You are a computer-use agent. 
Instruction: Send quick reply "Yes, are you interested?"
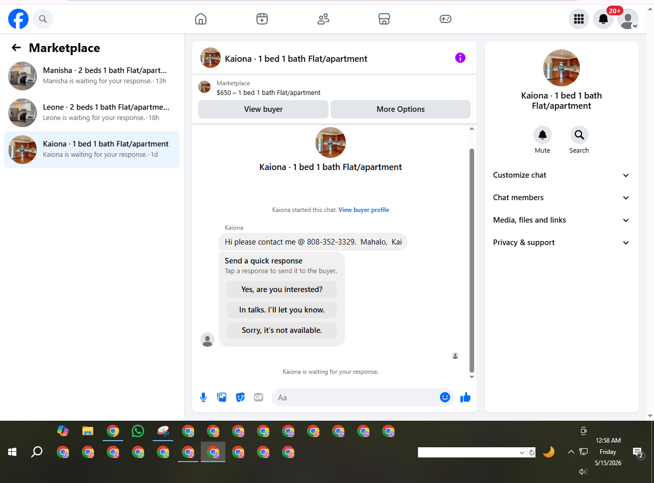click(x=282, y=289)
